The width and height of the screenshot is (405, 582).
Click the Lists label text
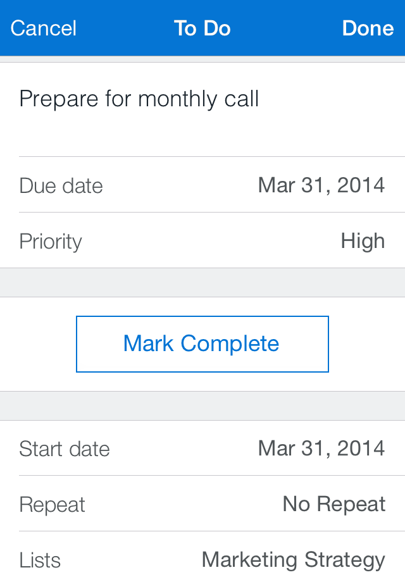pyautogui.click(x=40, y=560)
